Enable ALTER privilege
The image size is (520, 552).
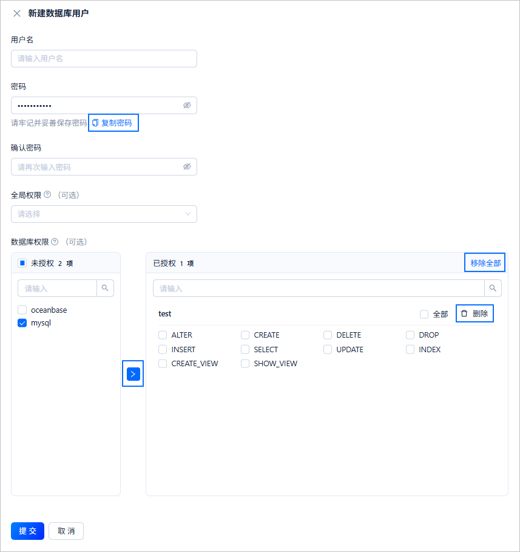pyautogui.click(x=163, y=335)
